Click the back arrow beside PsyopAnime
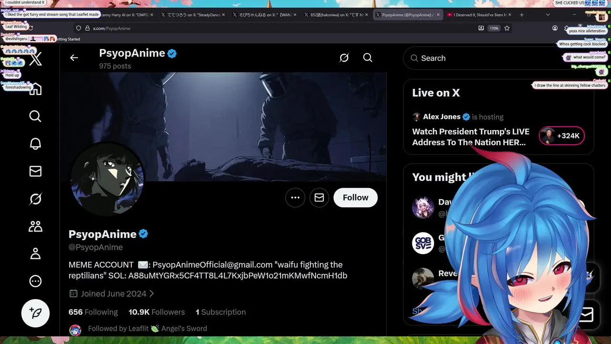This screenshot has height=344, width=611. [x=74, y=58]
